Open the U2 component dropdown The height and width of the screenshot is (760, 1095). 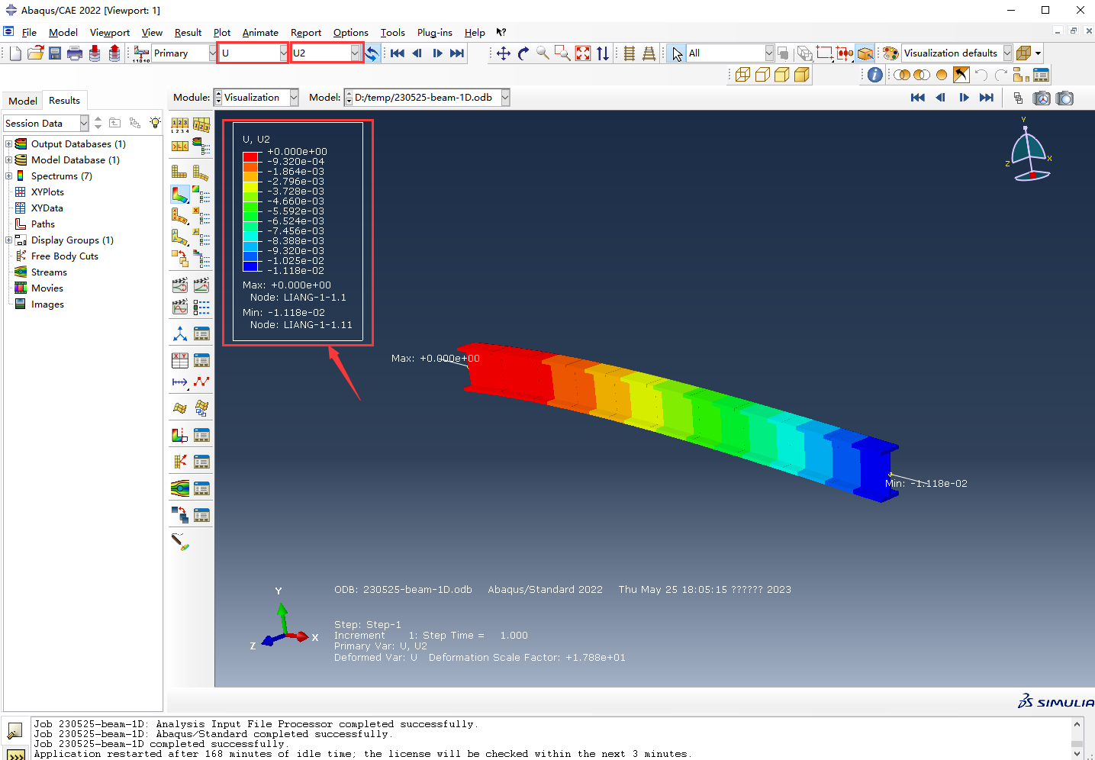coord(355,53)
